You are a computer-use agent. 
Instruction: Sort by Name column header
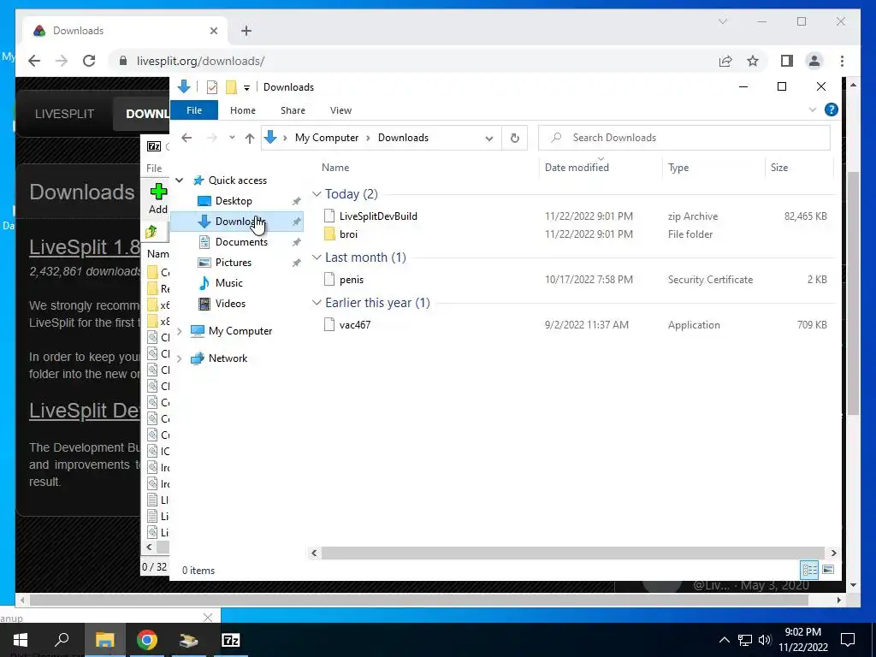[335, 168]
